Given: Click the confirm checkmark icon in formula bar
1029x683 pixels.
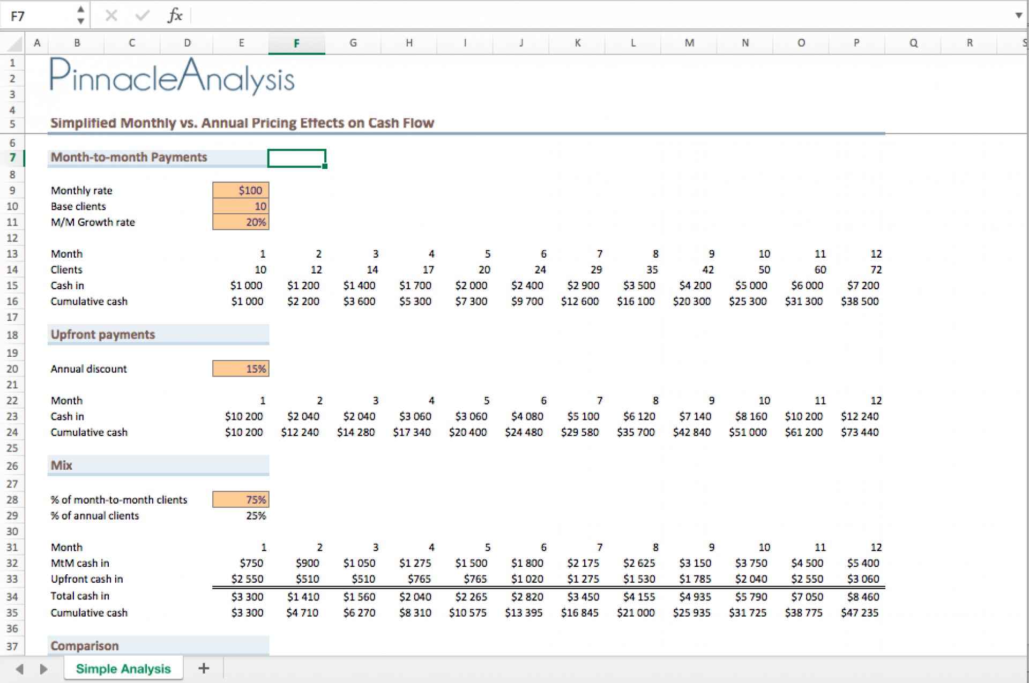Looking at the screenshot, I should tap(142, 16).
